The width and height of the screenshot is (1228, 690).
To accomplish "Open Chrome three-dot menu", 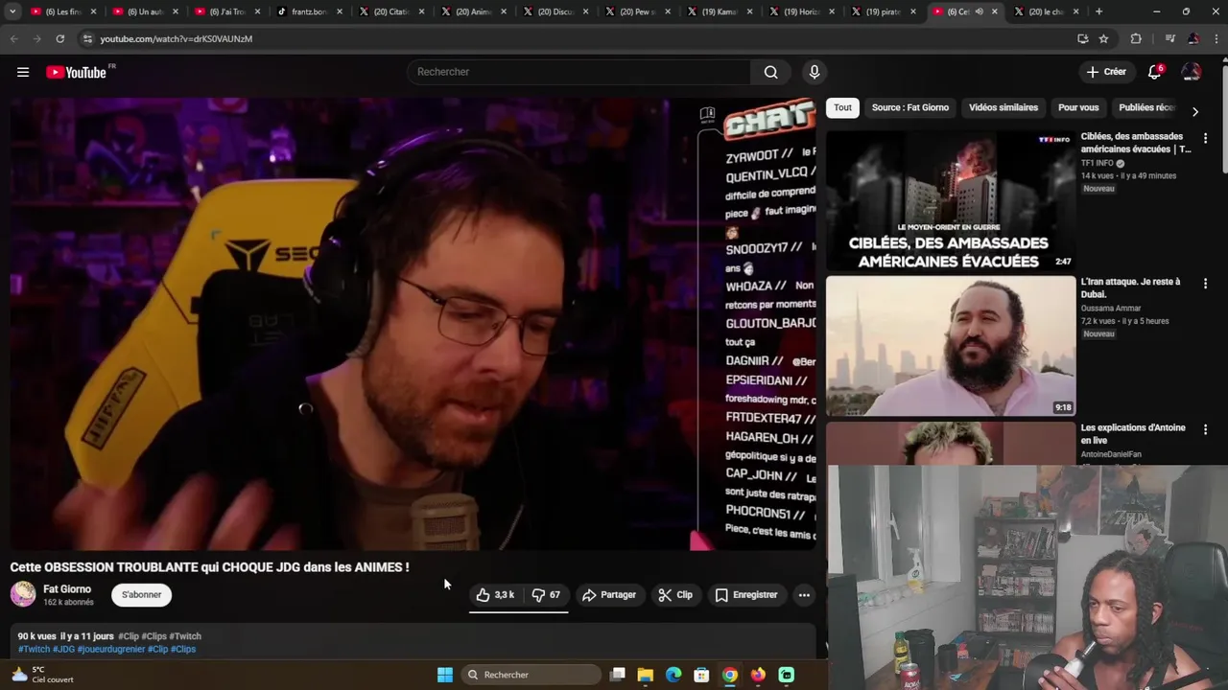I will tap(1216, 38).
